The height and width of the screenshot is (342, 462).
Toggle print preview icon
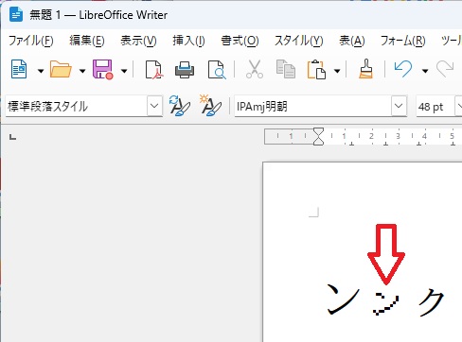tap(217, 69)
